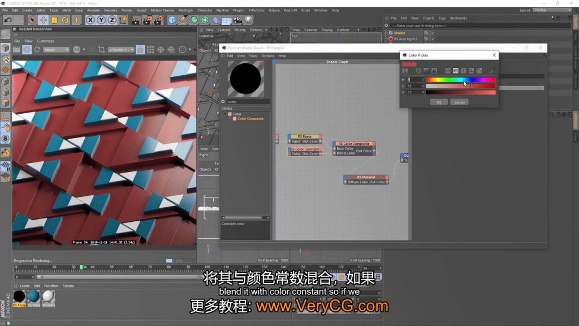Toggle the Y axis lock

[101, 20]
